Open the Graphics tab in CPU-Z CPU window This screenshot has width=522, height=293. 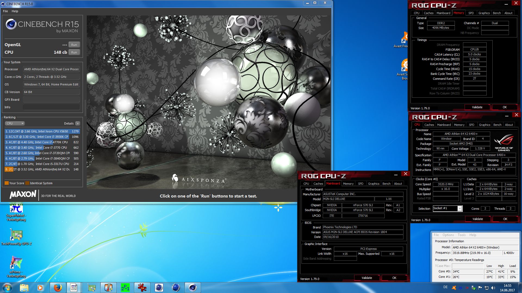484,125
